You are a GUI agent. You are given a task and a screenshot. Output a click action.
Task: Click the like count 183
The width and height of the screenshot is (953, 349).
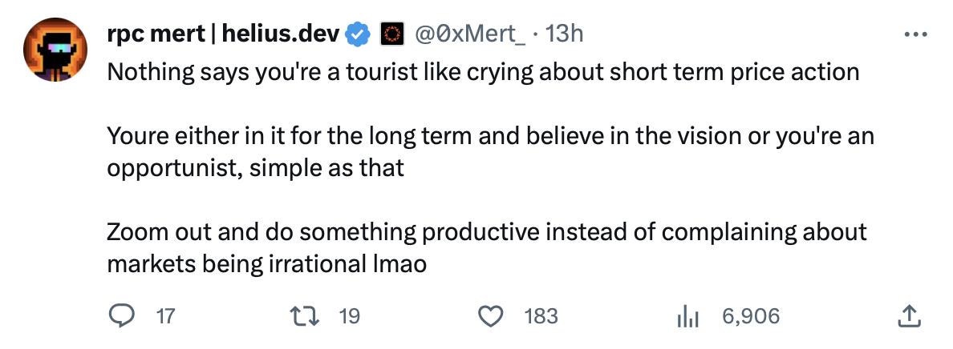[541, 316]
